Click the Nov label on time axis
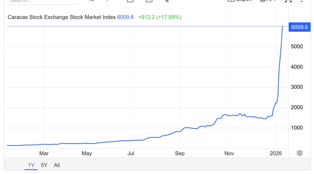Screen dimensions: 314x174 click(x=229, y=153)
